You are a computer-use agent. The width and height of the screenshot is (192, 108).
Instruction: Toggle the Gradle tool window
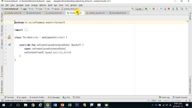click(190, 16)
